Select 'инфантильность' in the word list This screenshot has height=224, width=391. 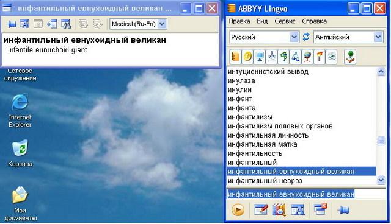point(301,153)
